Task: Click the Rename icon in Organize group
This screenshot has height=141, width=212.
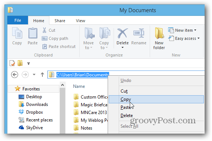Action: [x=139, y=33]
